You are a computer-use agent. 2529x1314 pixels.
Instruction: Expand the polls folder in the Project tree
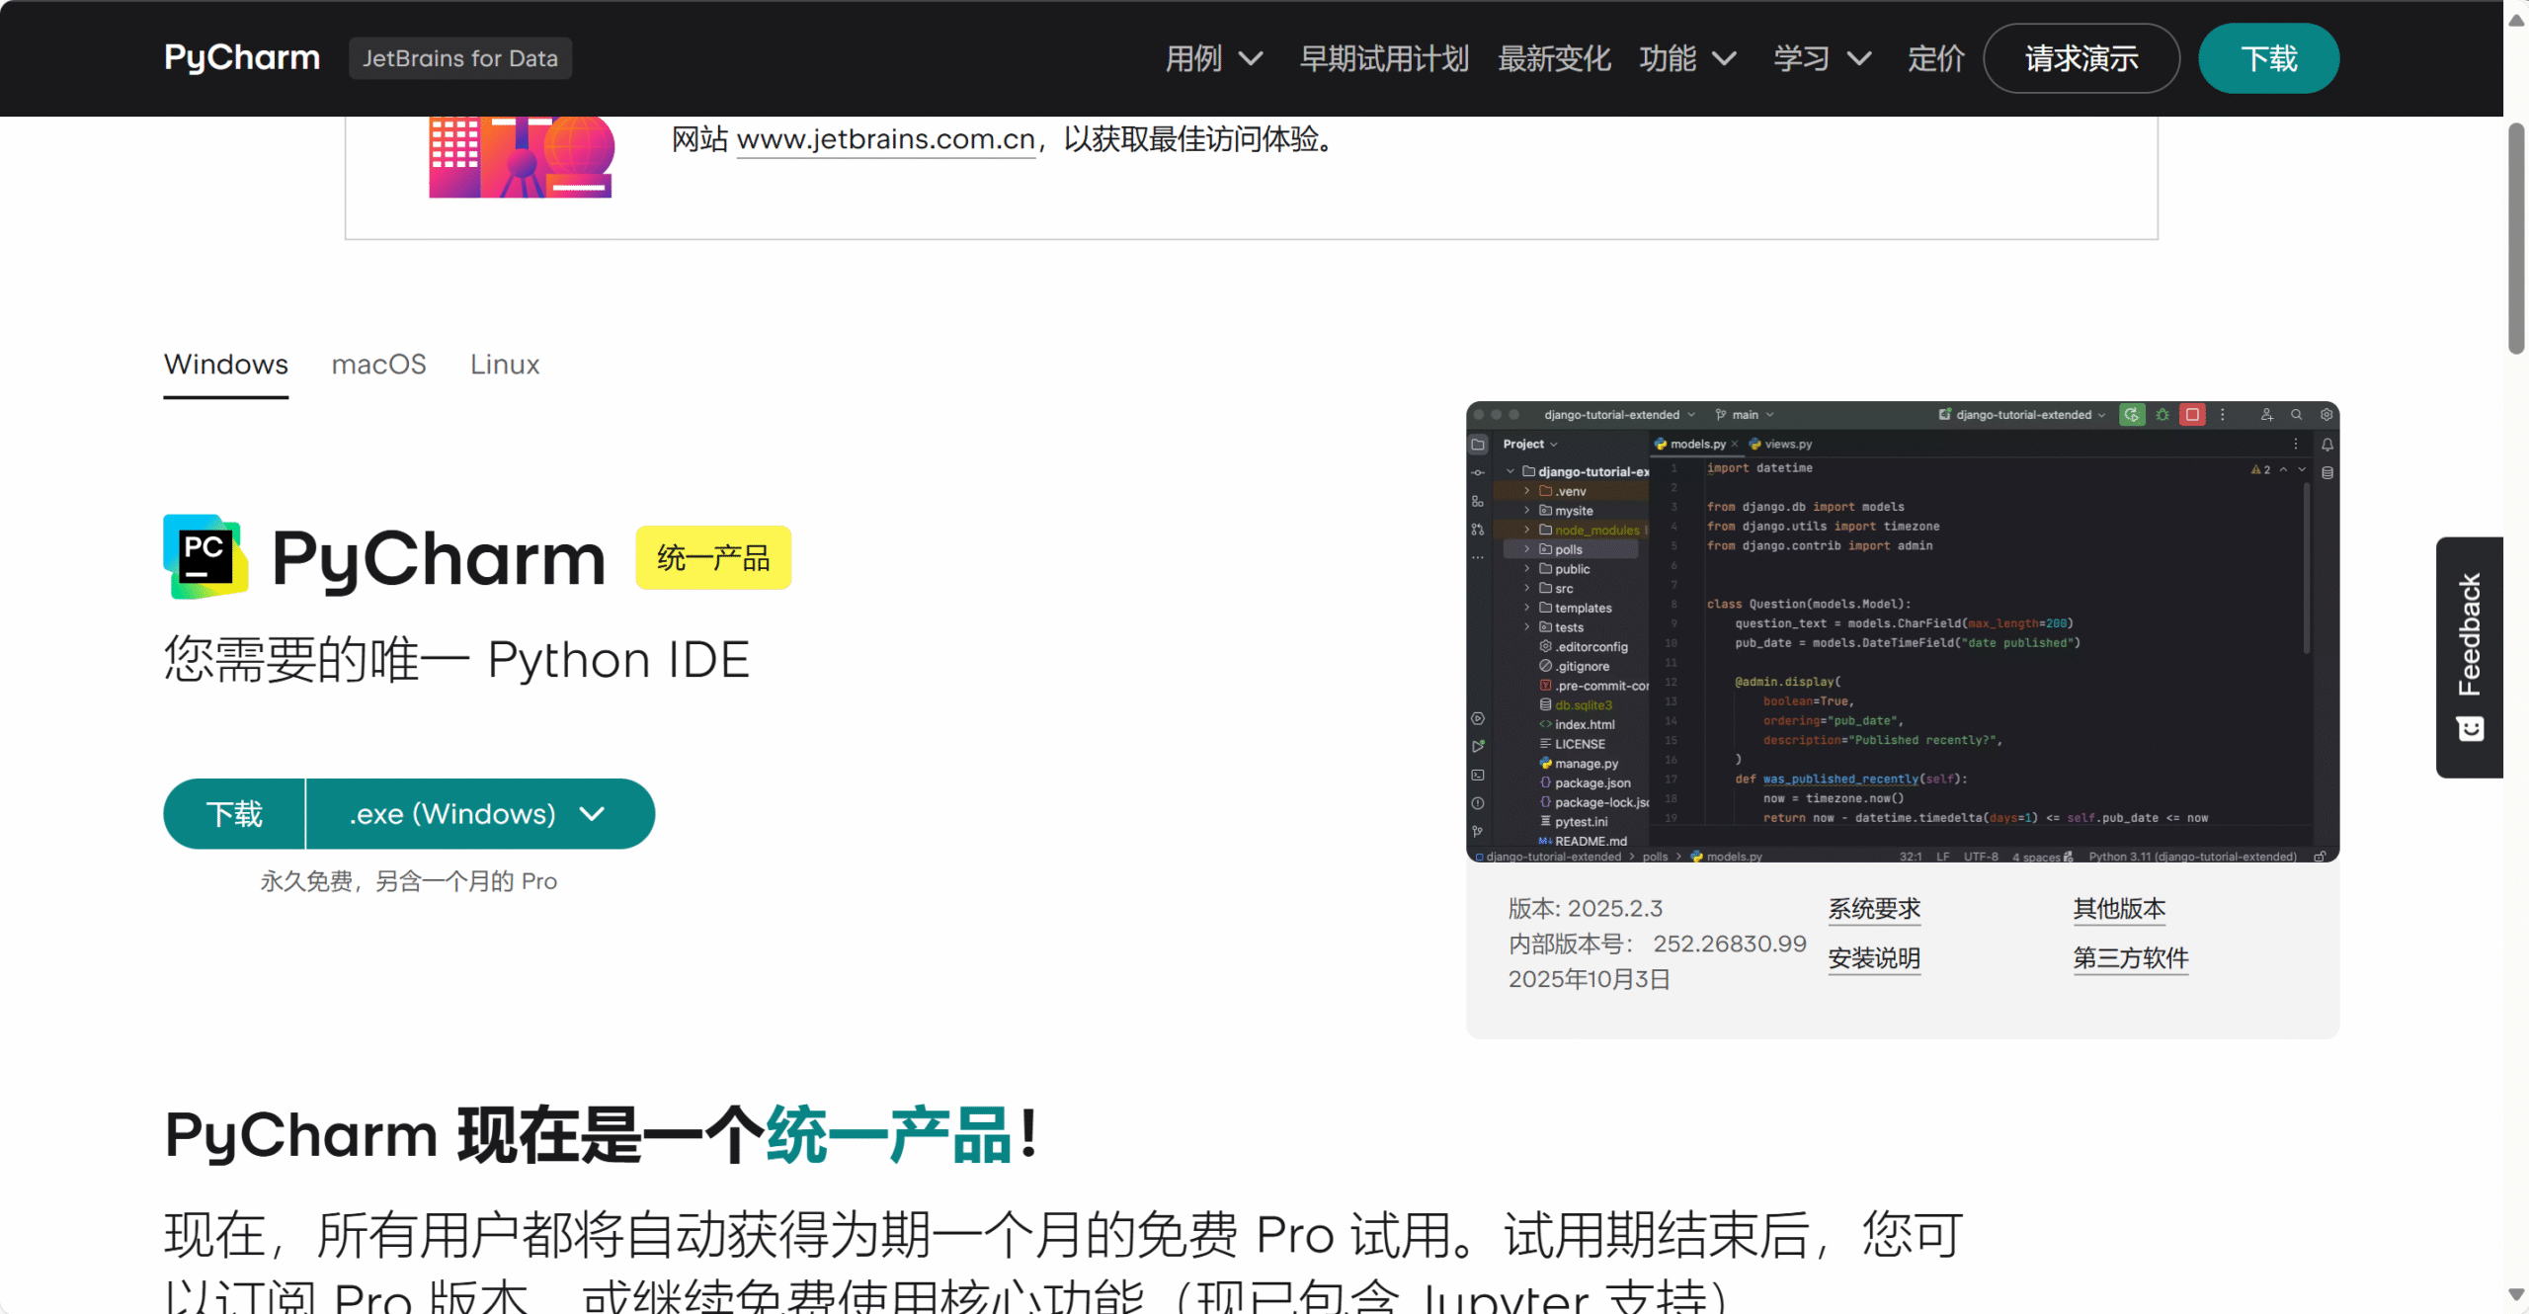pos(1527,549)
